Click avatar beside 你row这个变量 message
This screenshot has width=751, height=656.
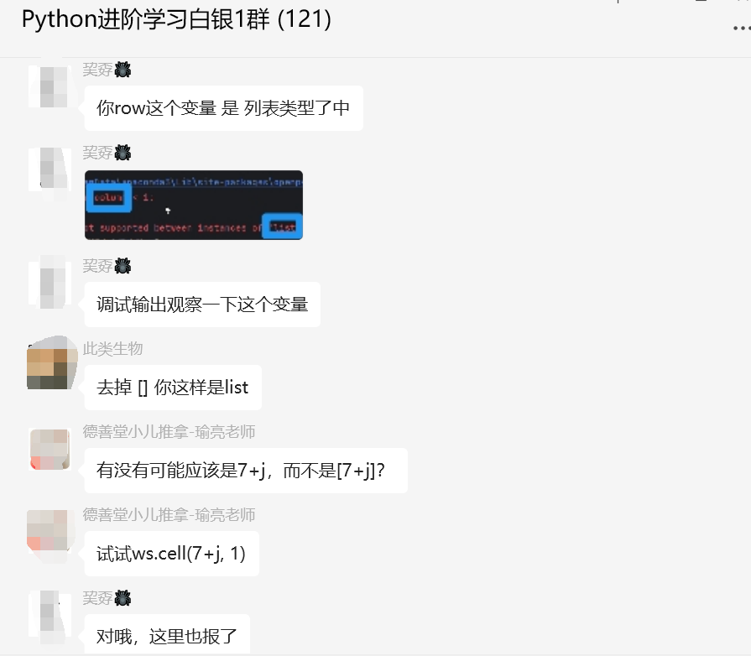[50, 86]
